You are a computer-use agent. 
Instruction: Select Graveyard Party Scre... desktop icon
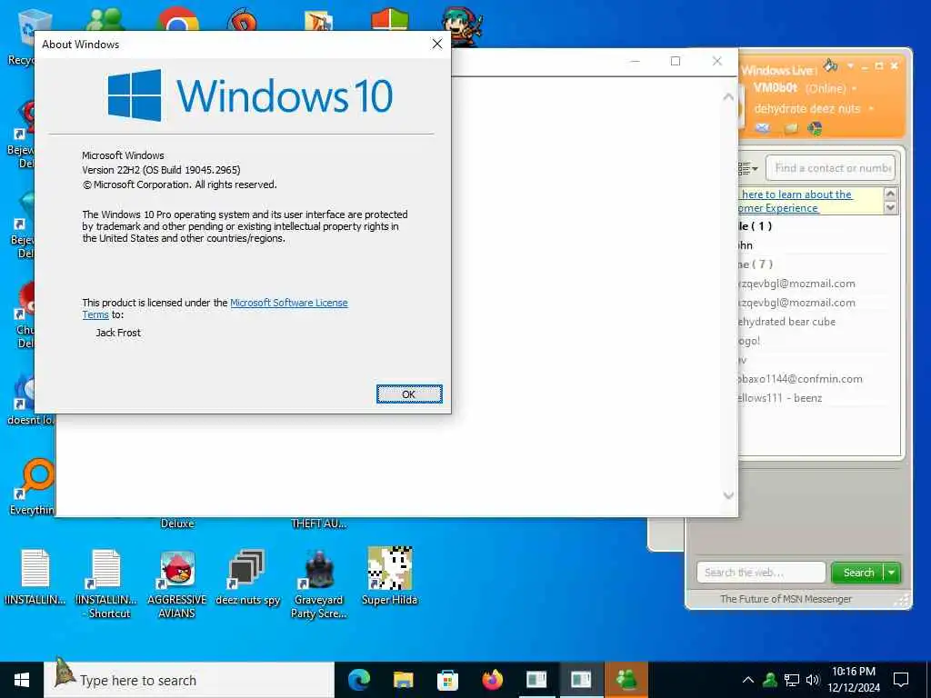pyautogui.click(x=319, y=583)
